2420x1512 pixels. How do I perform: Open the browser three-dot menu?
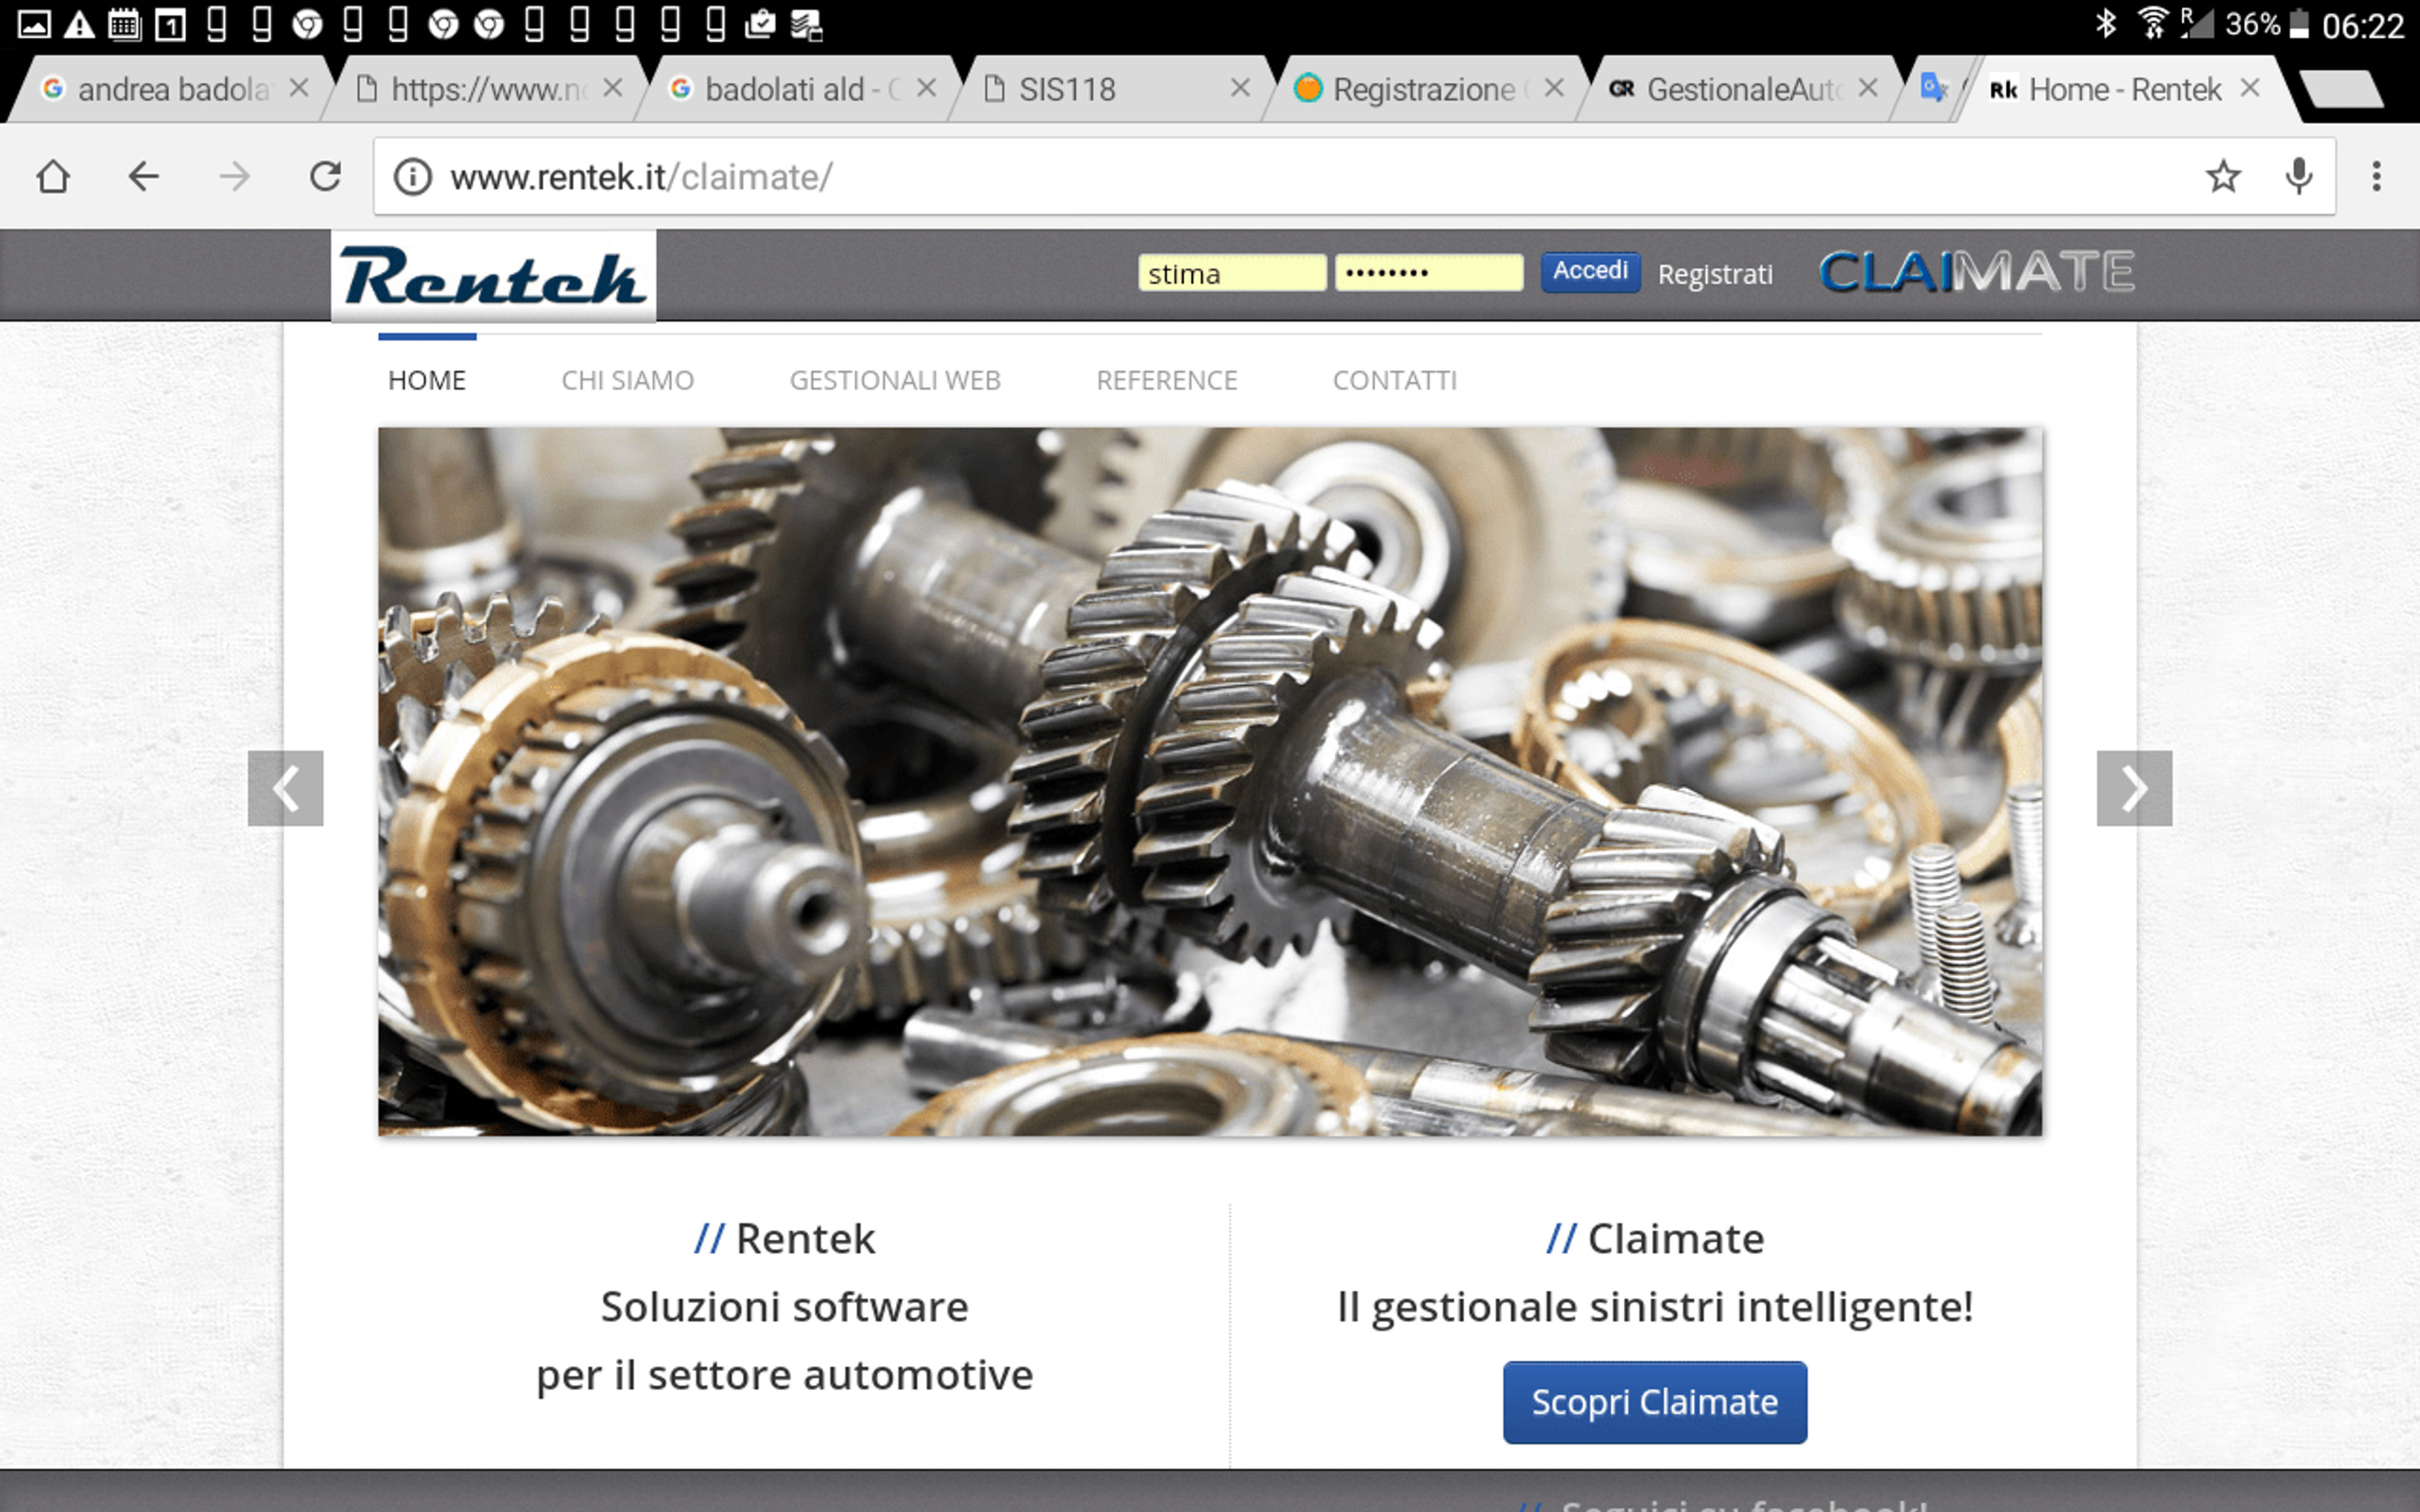click(2377, 177)
